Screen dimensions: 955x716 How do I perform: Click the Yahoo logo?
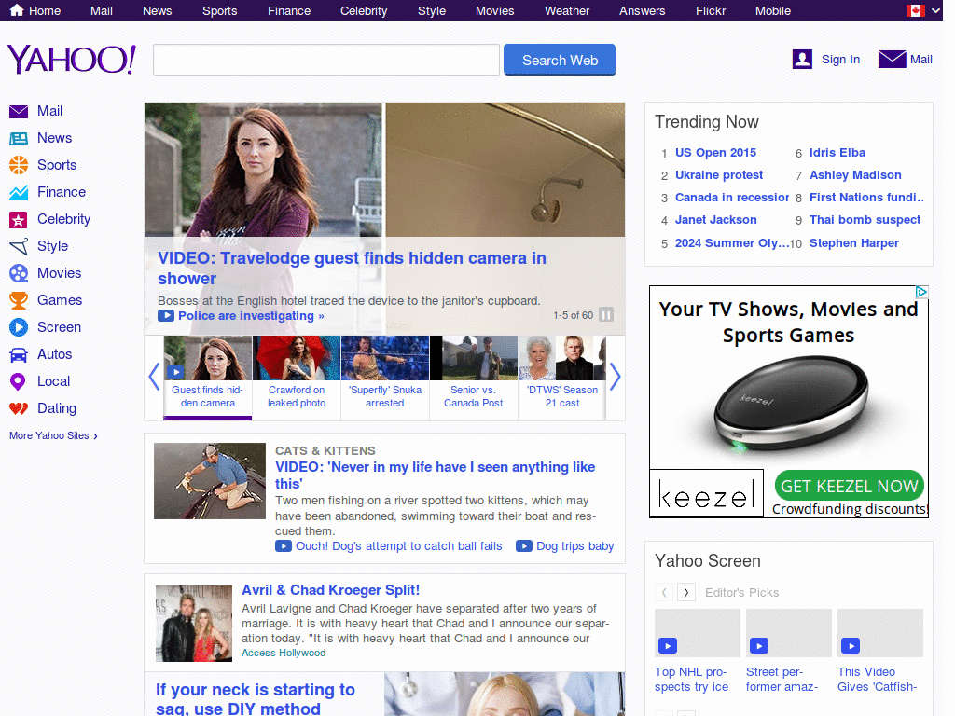pyautogui.click(x=72, y=60)
